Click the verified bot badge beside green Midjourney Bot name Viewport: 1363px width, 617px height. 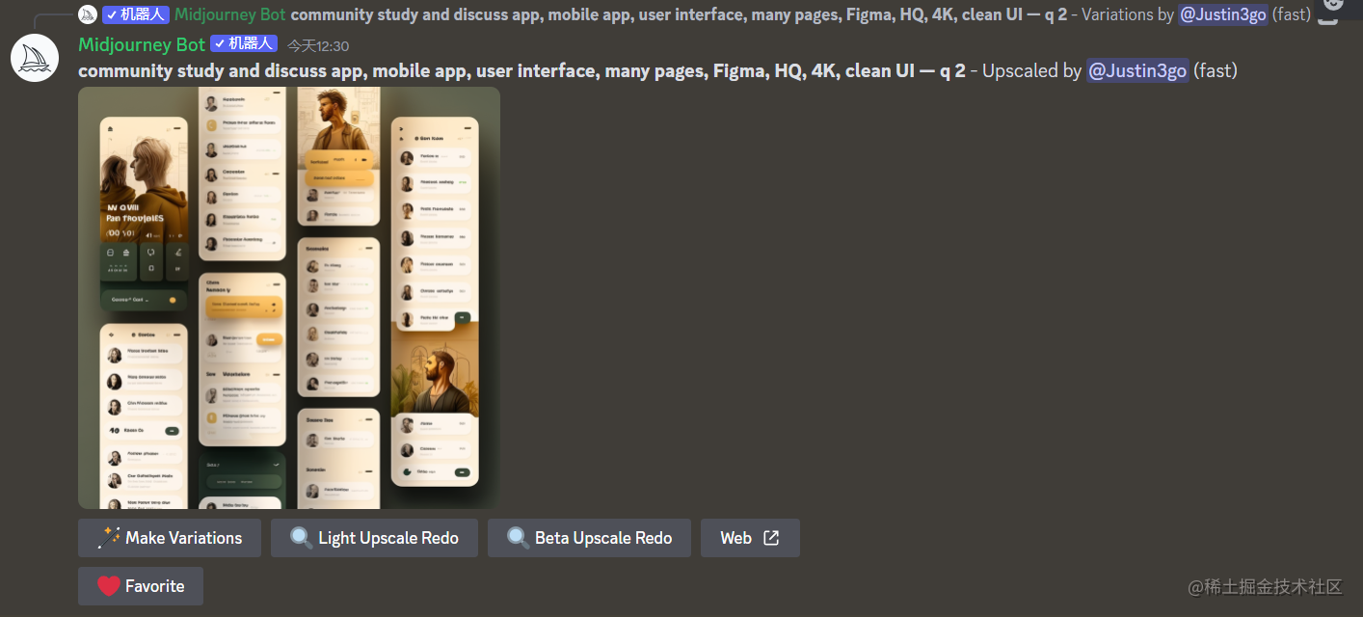[x=244, y=43]
